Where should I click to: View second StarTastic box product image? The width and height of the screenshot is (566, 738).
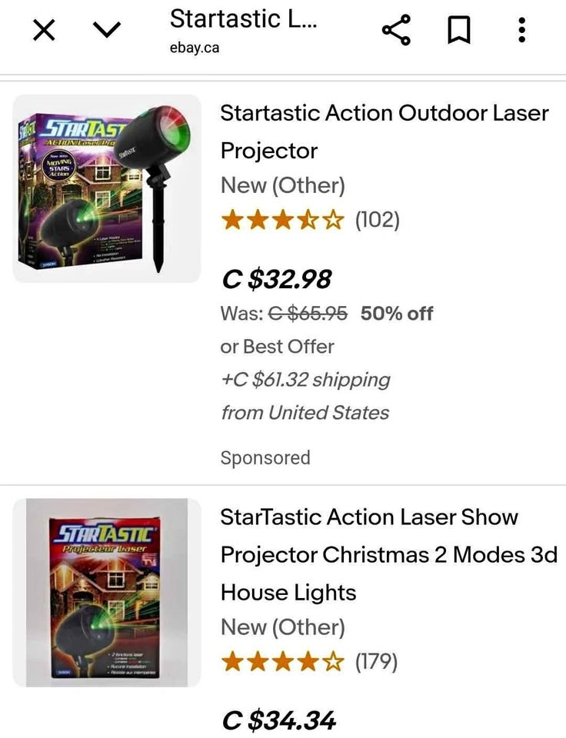[107, 592]
